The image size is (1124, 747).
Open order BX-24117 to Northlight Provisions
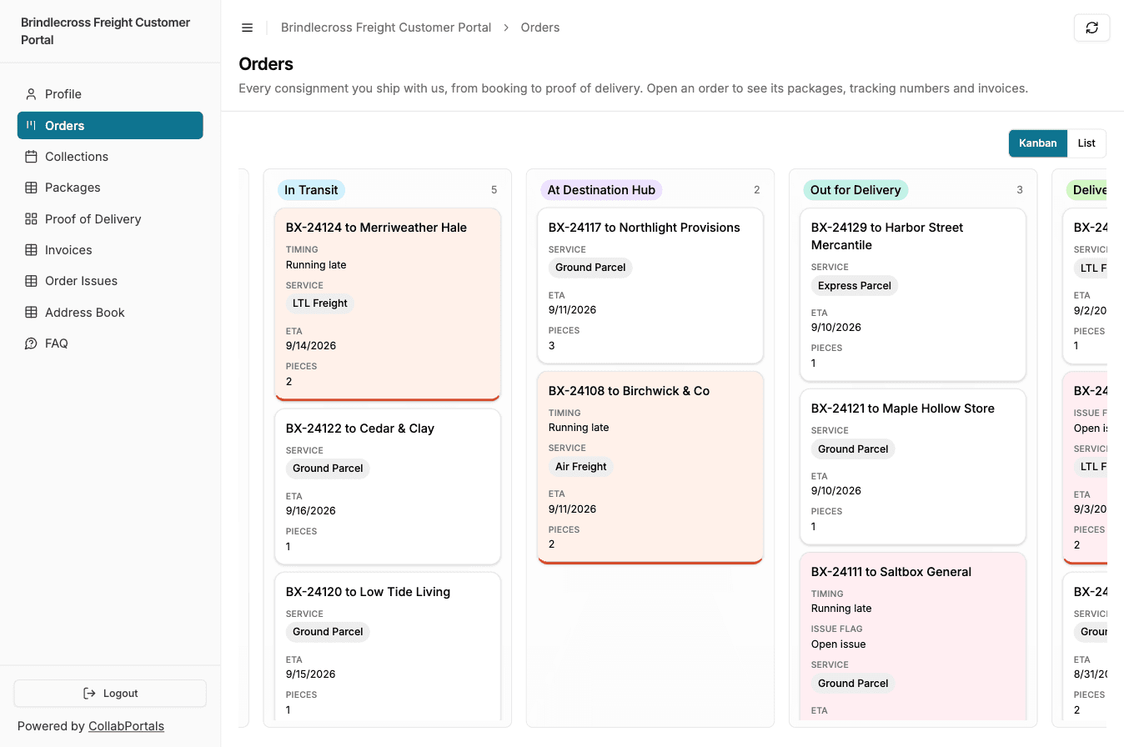pos(650,286)
